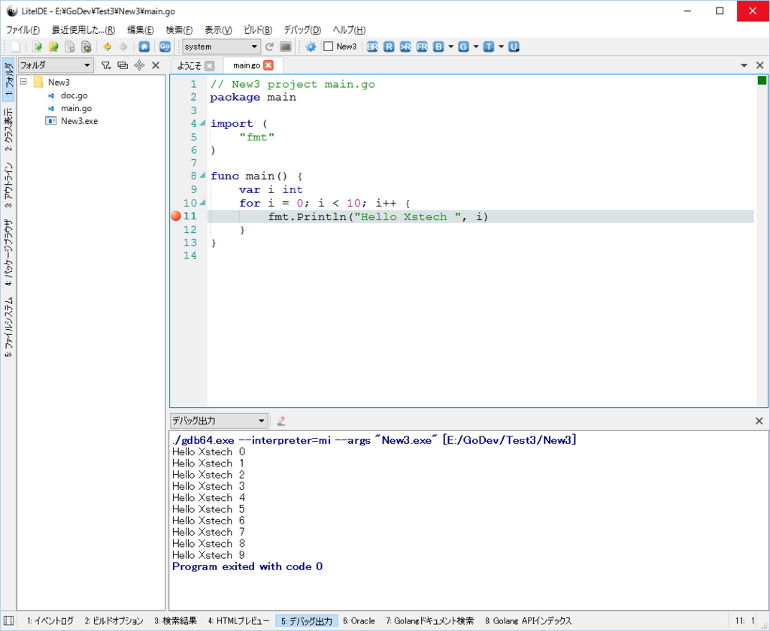Toggle the New3 checkbox in toolbar
The height and width of the screenshot is (631, 770).
[328, 47]
